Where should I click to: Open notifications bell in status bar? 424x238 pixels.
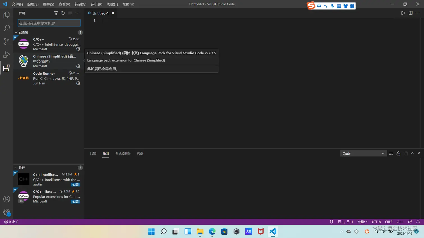click(x=418, y=222)
